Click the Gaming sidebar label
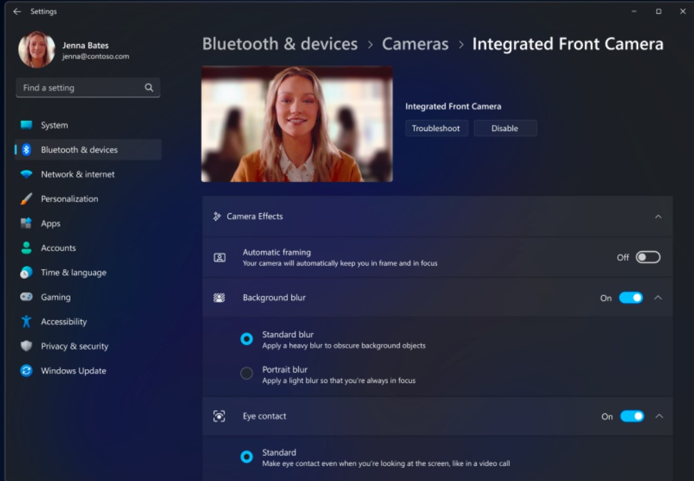 [56, 297]
